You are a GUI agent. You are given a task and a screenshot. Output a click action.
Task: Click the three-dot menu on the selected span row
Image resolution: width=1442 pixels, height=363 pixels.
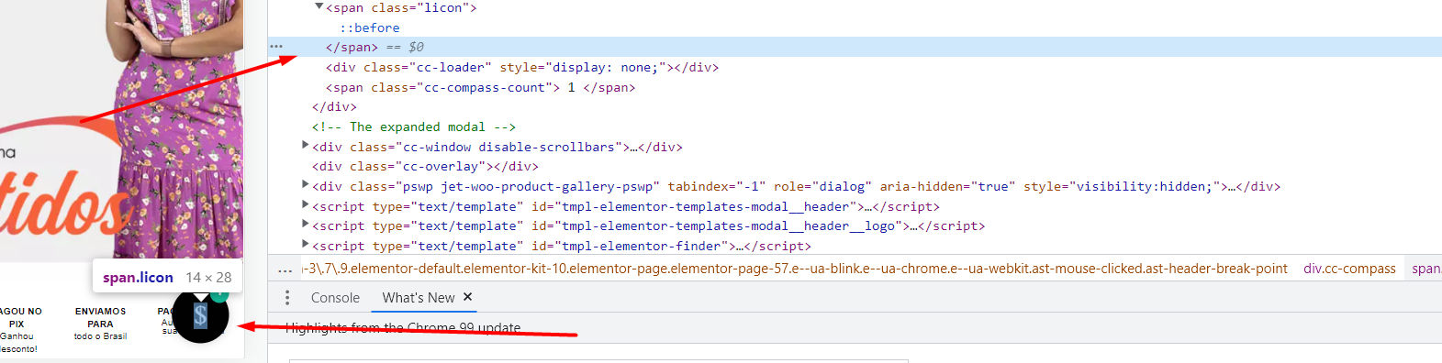tap(276, 47)
